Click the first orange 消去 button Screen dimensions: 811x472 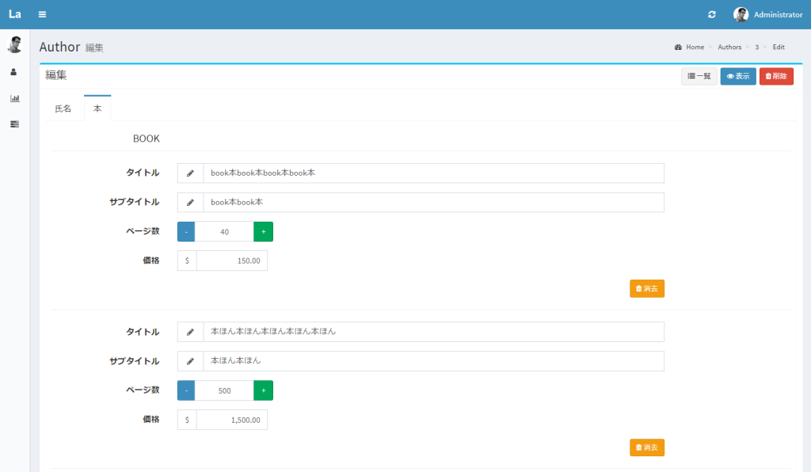(646, 288)
